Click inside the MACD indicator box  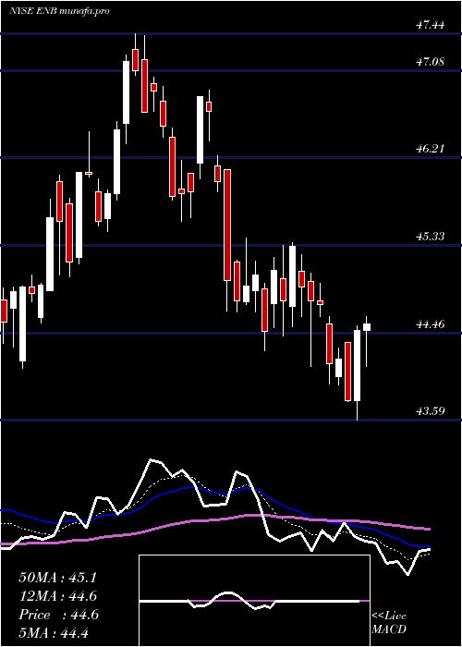(x=254, y=601)
